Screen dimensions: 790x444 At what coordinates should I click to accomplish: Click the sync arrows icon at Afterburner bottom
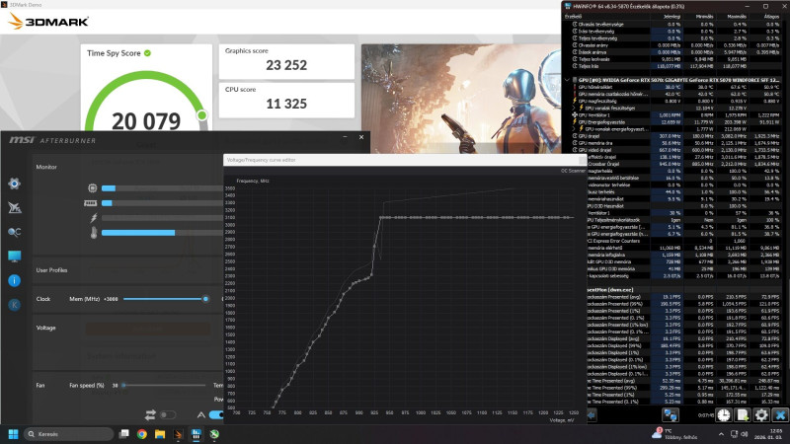[x=150, y=414]
